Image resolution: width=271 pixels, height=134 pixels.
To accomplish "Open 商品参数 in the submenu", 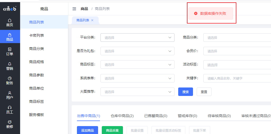I will (44, 75).
